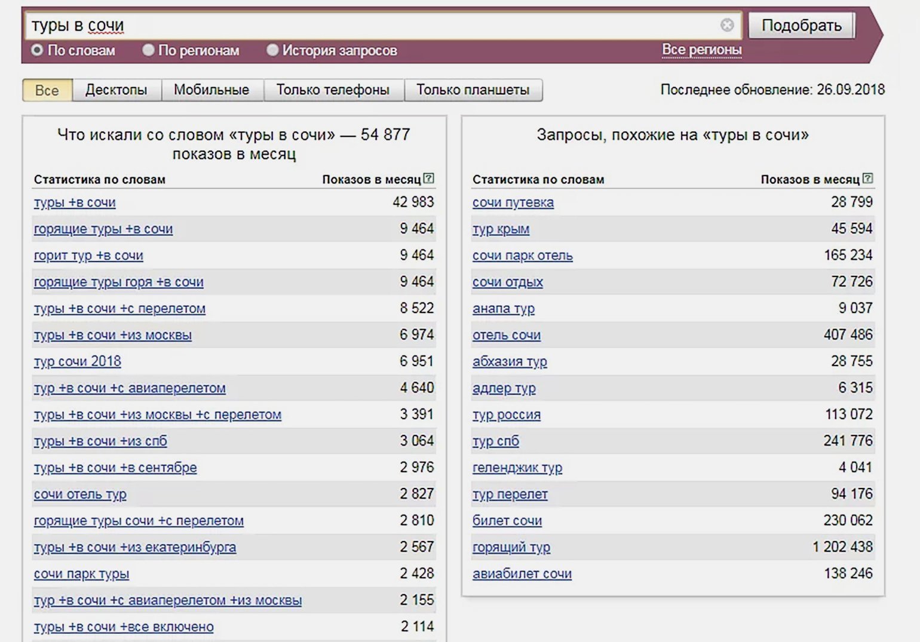Select the 'По регионам' radio button
Image resolution: width=920 pixels, height=642 pixels.
[x=148, y=50]
